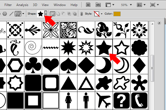Select the outlined starburst shape
This screenshot has height=110, width=166.
[x=86, y=48]
